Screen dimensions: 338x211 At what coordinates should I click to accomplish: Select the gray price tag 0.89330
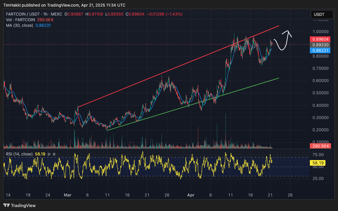(320, 45)
